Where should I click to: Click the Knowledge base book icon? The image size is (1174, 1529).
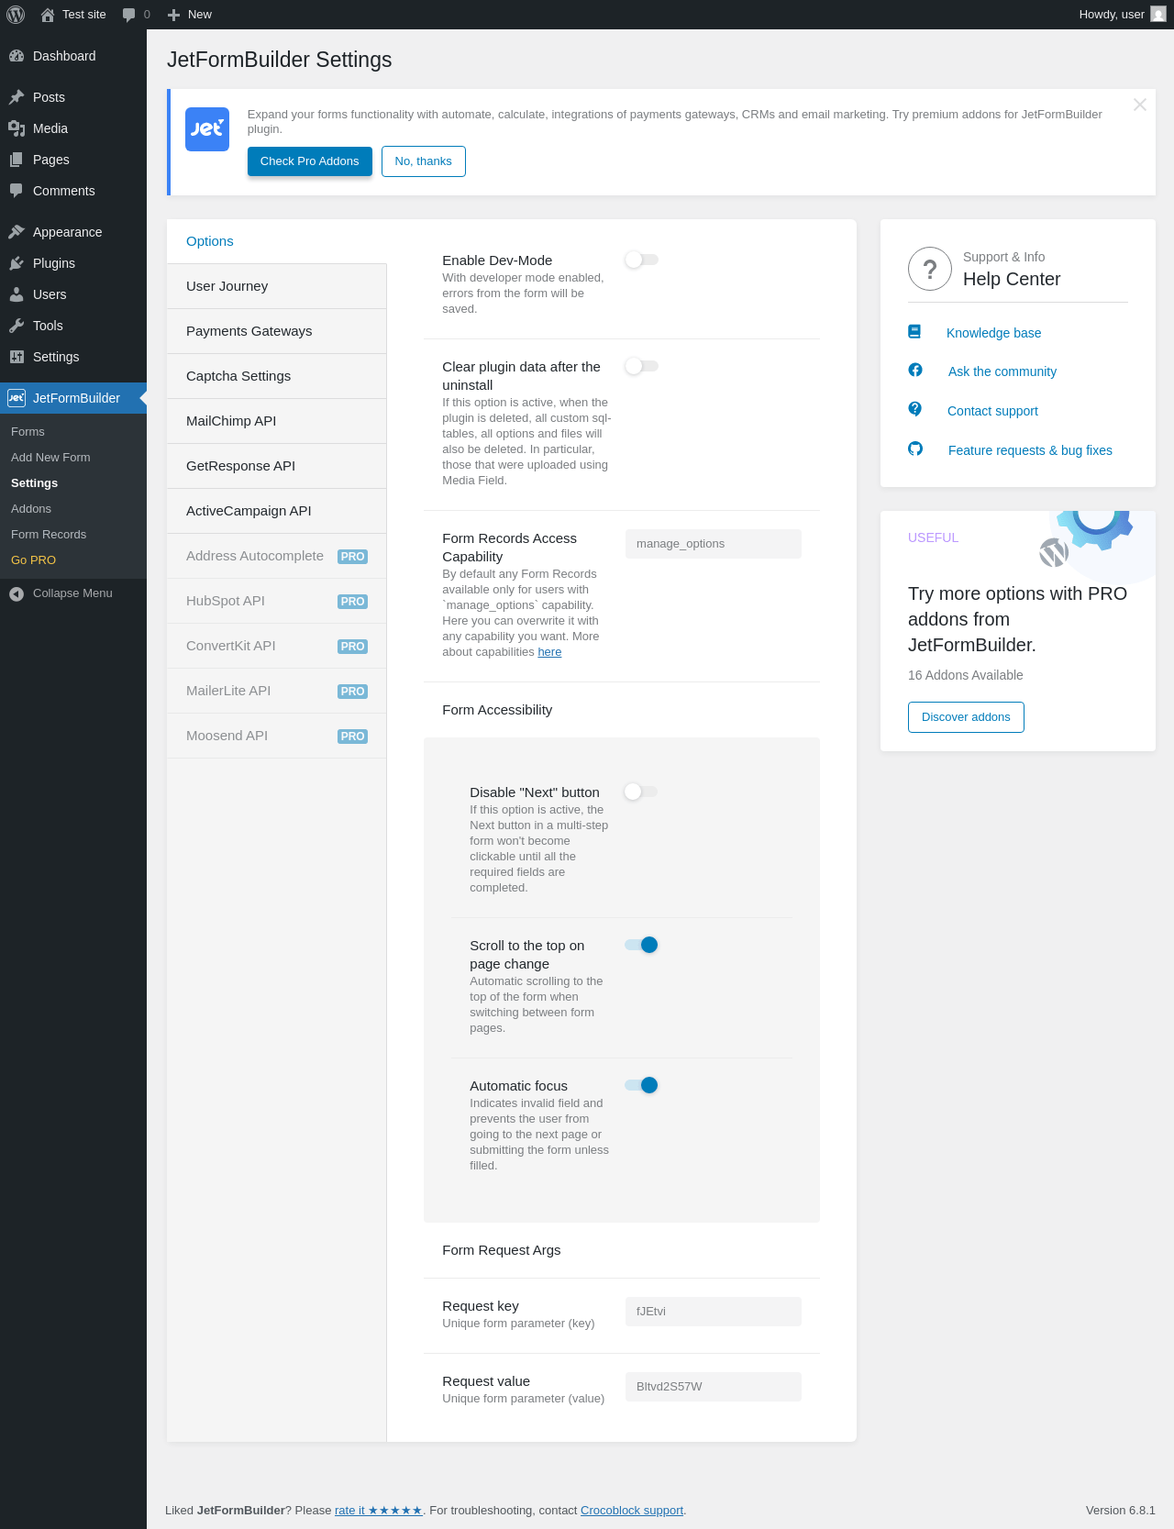(914, 332)
